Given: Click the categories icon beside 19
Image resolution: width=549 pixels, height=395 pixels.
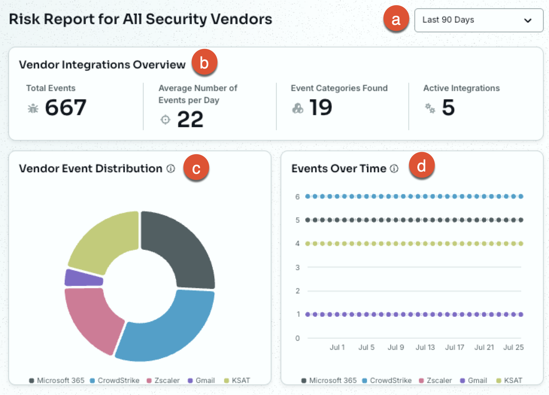Looking at the screenshot, I should (x=297, y=108).
